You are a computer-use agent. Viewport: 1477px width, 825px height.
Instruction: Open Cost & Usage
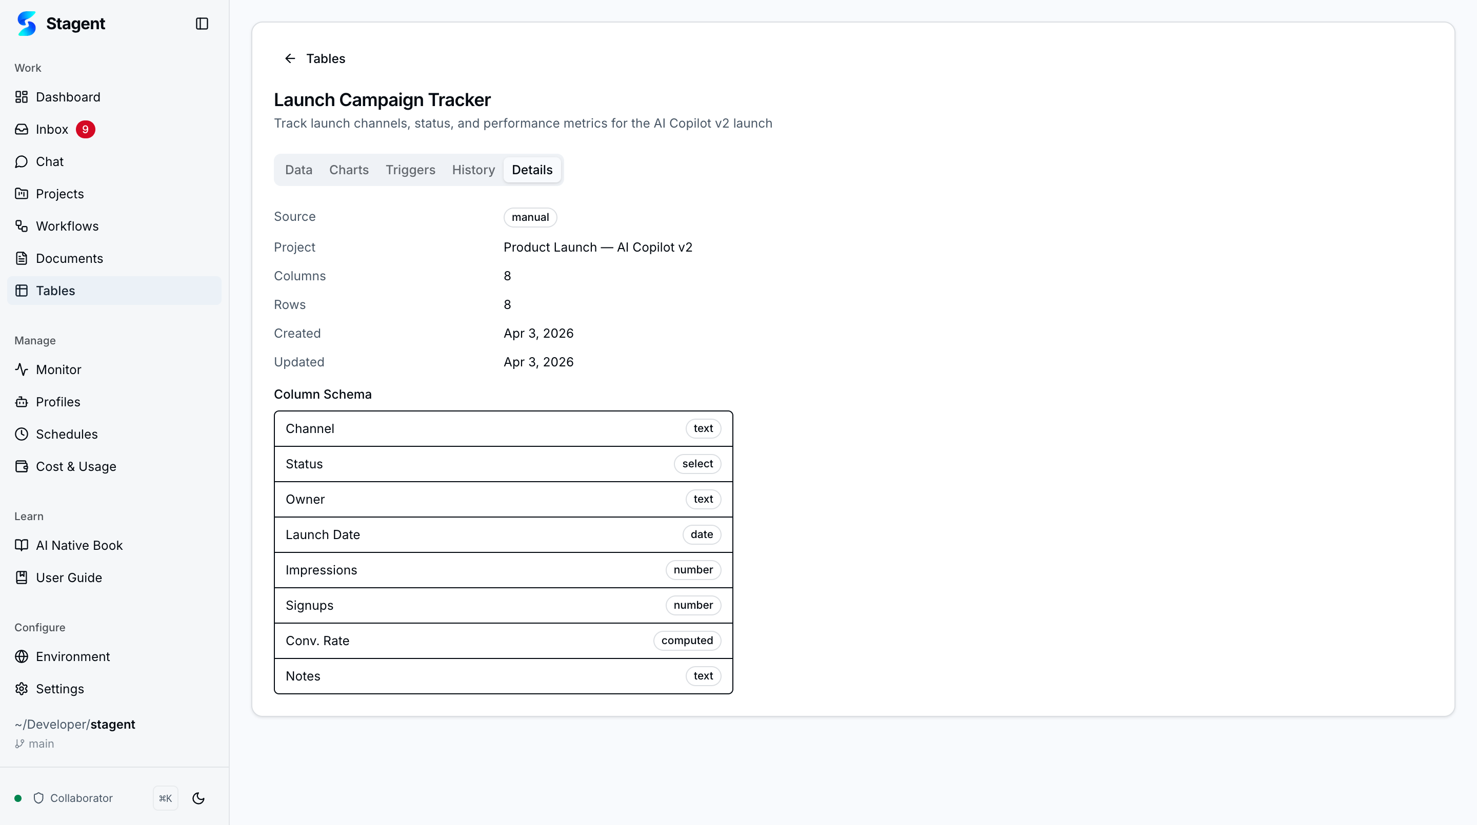click(76, 466)
